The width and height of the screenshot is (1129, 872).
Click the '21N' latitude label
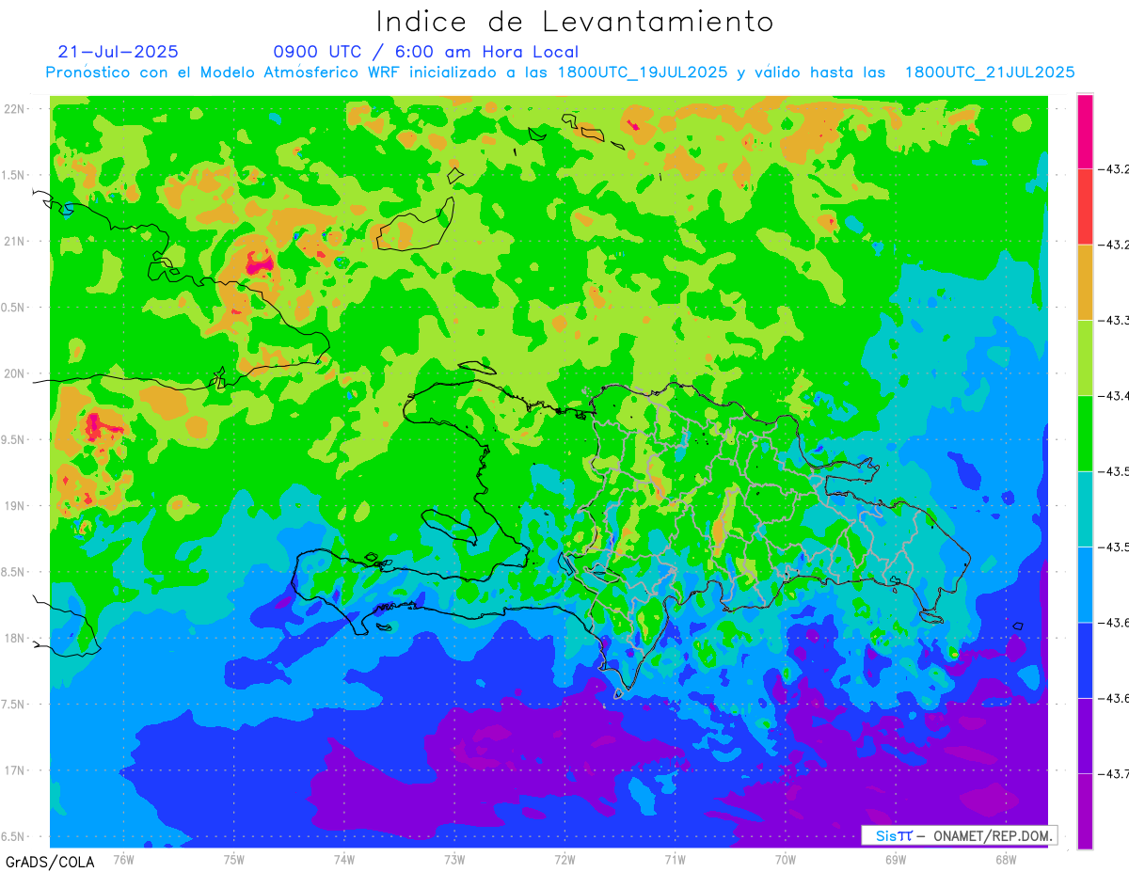click(x=16, y=242)
